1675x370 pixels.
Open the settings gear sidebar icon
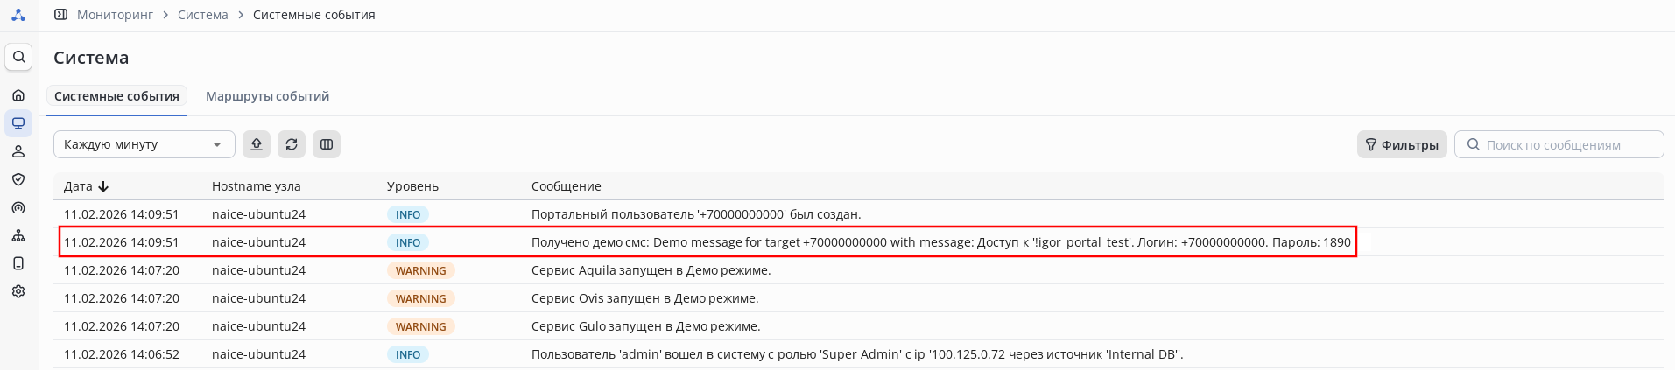point(18,291)
